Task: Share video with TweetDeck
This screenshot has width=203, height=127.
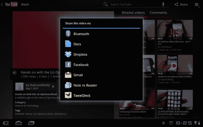Action: [x=101, y=95]
